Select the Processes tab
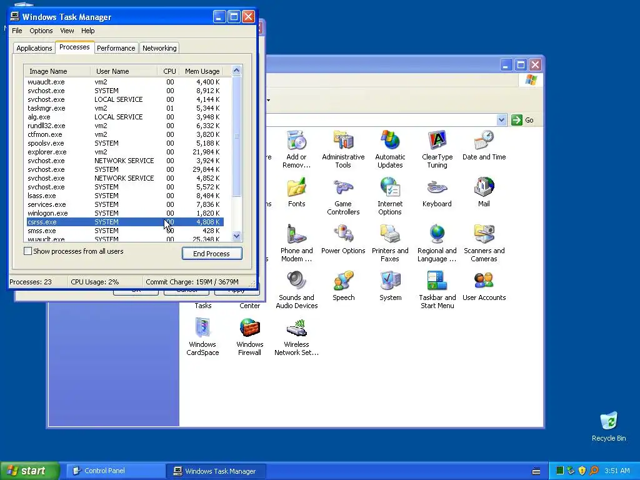 point(74,47)
